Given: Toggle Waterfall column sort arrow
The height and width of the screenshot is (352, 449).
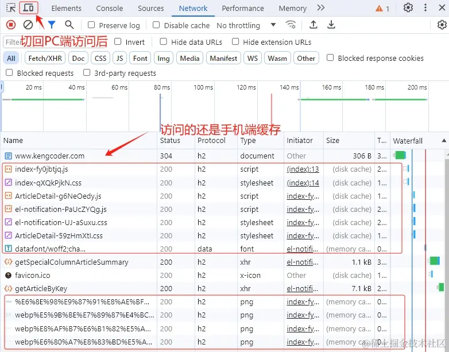Looking at the screenshot, I should (x=444, y=140).
